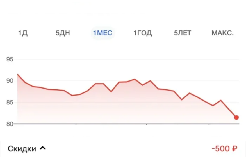Collapse the Скидки chevron arrow
Viewport: 246px width, 157px height.
(x=43, y=148)
